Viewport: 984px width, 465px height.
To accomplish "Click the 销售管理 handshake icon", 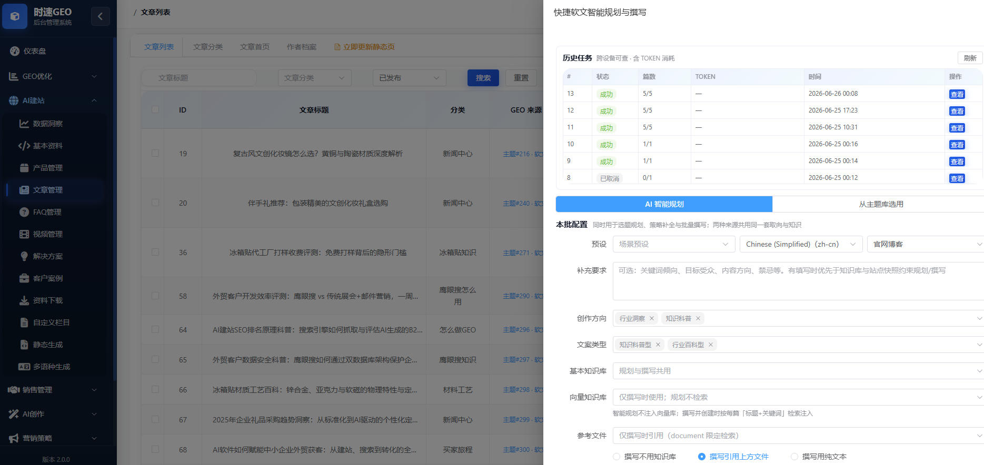I will coord(14,390).
